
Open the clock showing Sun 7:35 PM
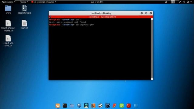point(97,2)
